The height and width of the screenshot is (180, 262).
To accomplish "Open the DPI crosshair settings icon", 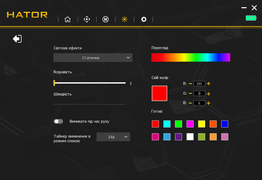I will 87,19.
